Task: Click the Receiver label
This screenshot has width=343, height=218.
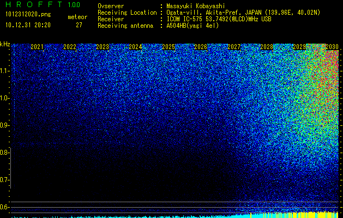Action: pos(111,19)
